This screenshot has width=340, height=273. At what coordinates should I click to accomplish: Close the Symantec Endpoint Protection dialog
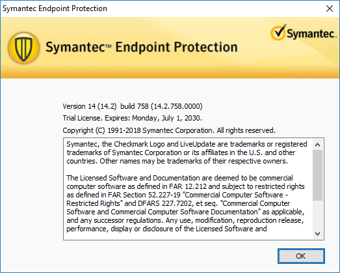[330, 8]
